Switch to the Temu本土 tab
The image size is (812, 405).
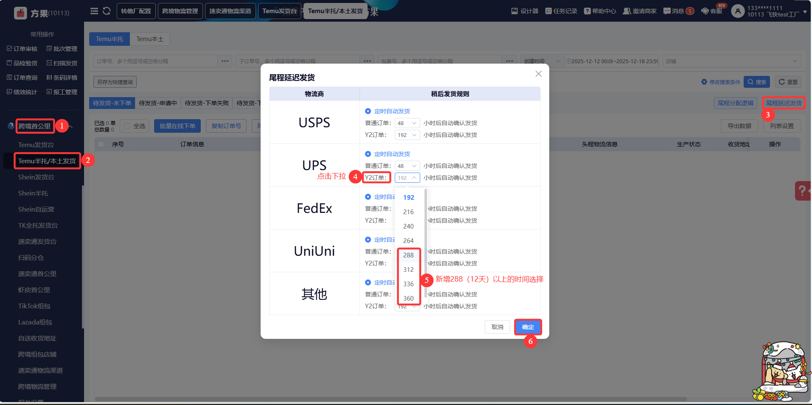150,39
